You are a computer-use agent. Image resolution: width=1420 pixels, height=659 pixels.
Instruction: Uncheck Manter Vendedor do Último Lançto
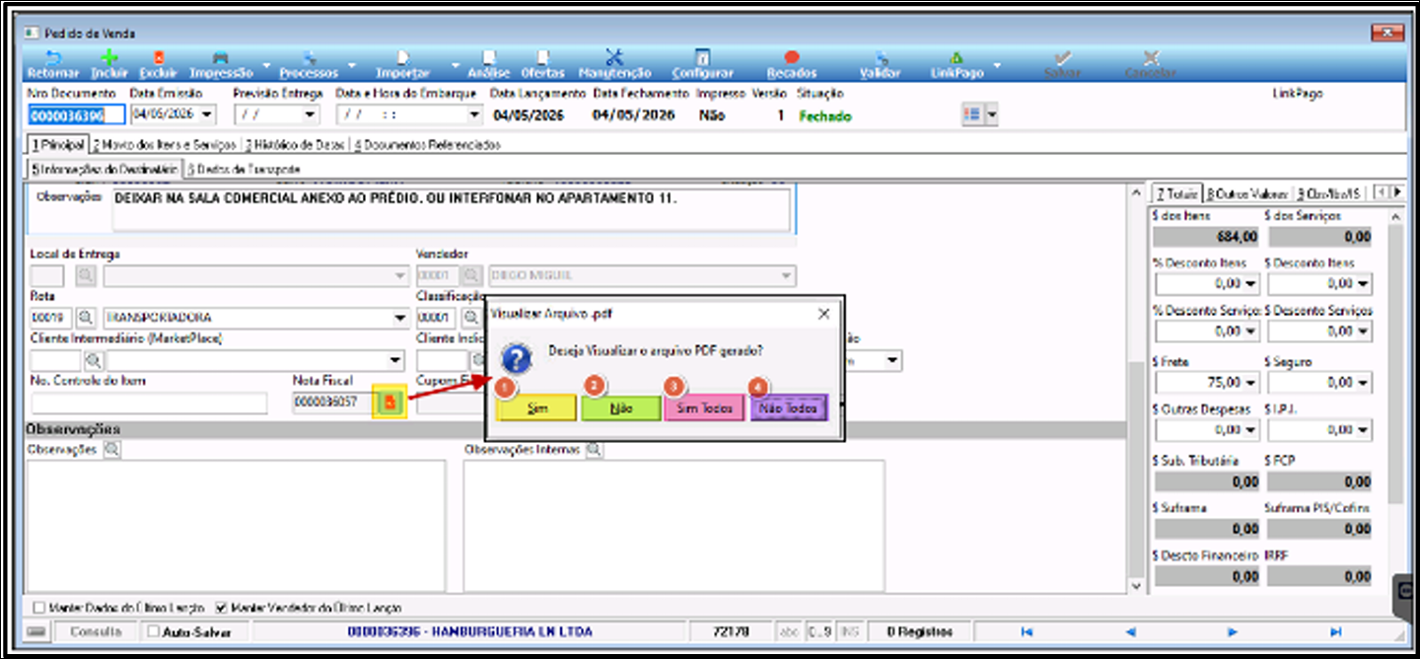pos(221,608)
